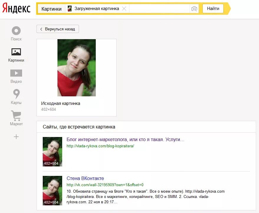Click the Картинки label in search bar
This screenshot has width=259, height=213.
click(x=51, y=9)
